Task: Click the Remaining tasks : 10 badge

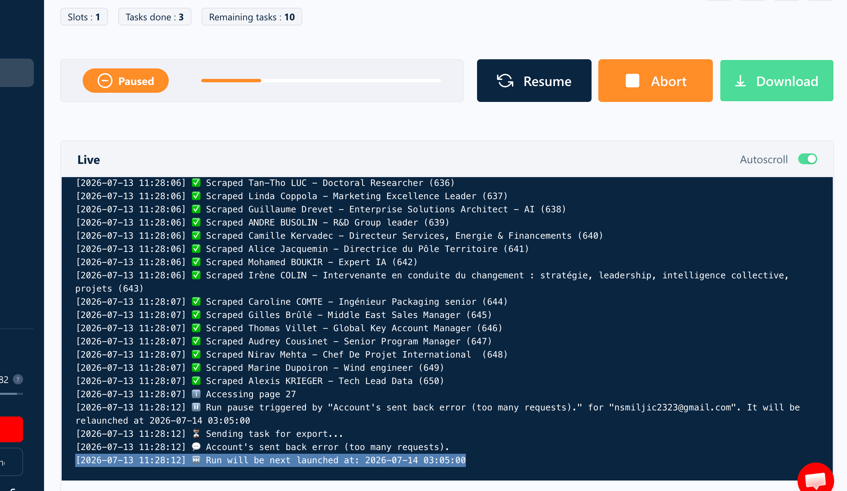Action: [x=252, y=17]
